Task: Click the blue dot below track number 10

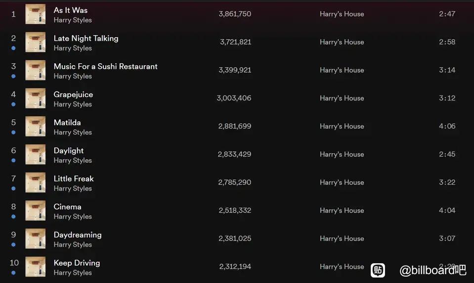Action: [x=13, y=273]
